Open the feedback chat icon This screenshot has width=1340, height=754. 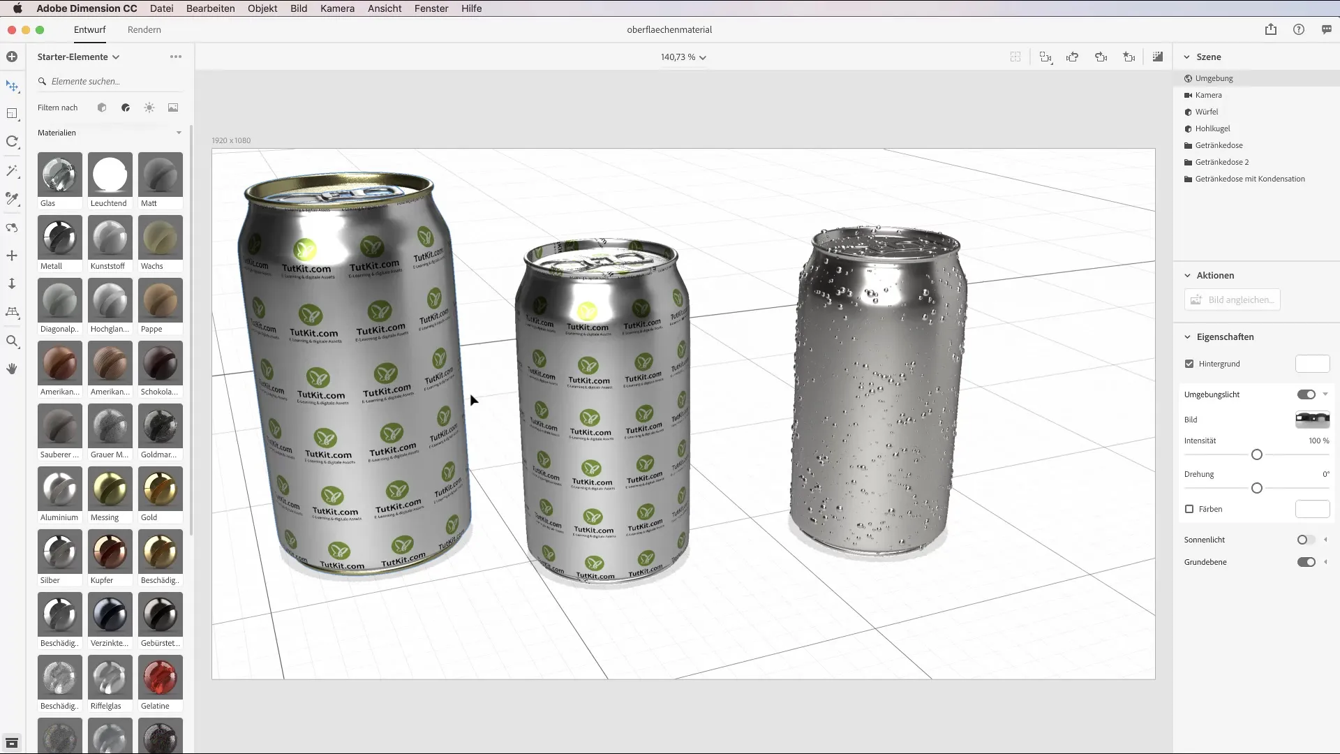point(1327,29)
